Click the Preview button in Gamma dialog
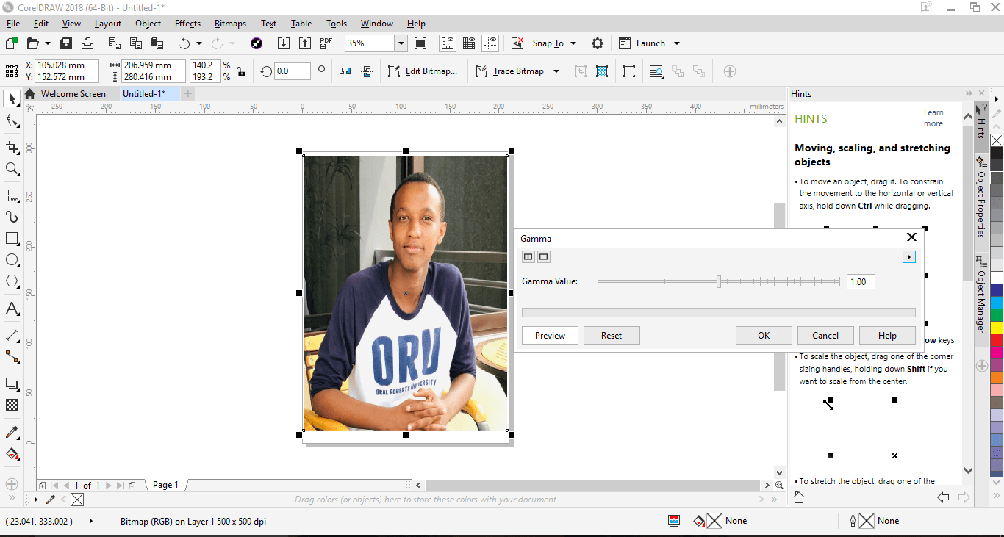Viewport: 1004px width, 537px height. (x=550, y=336)
